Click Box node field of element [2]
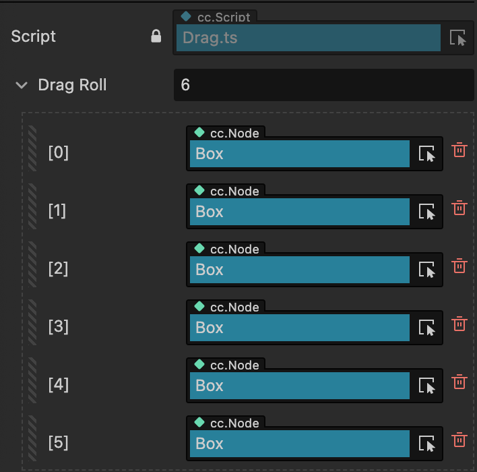Image resolution: width=477 pixels, height=472 pixels. [299, 270]
